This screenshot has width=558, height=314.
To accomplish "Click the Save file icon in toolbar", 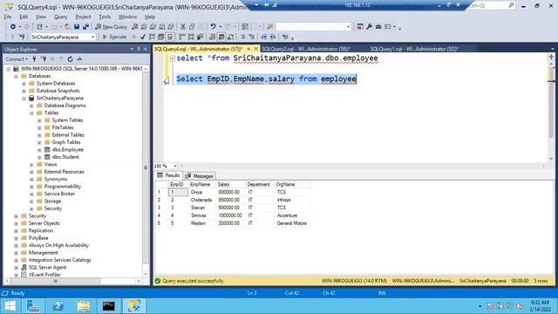I will point(77,27).
